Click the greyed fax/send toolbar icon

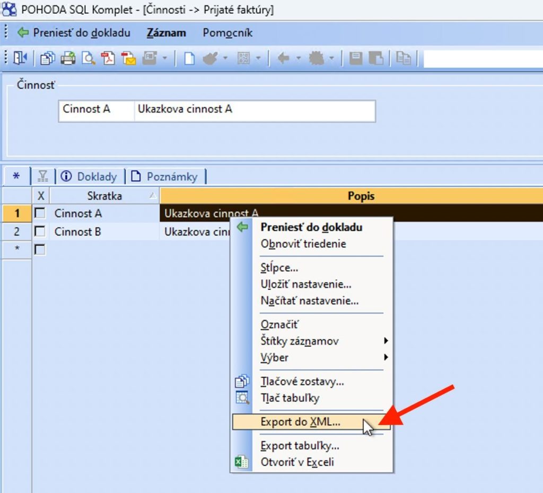pyautogui.click(x=150, y=58)
